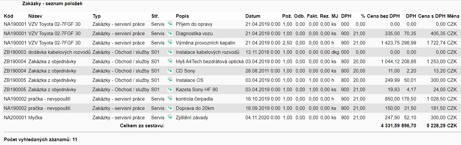This screenshot has width=461, height=145.
Task: Click green arrow icon beside Diagnostika vozu
Action: [170, 33]
